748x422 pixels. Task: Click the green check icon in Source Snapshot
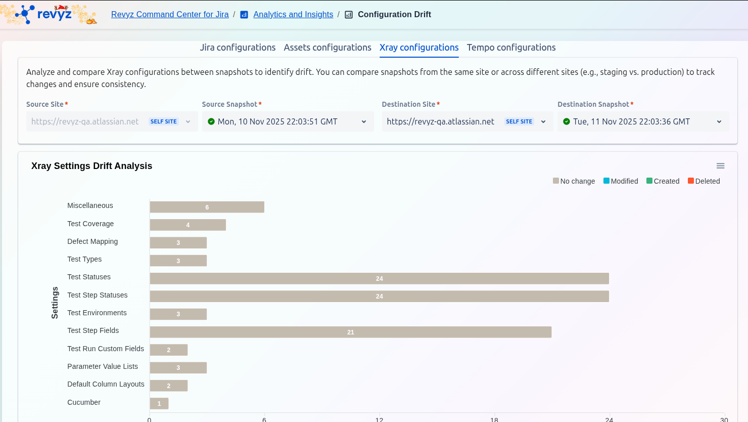211,121
